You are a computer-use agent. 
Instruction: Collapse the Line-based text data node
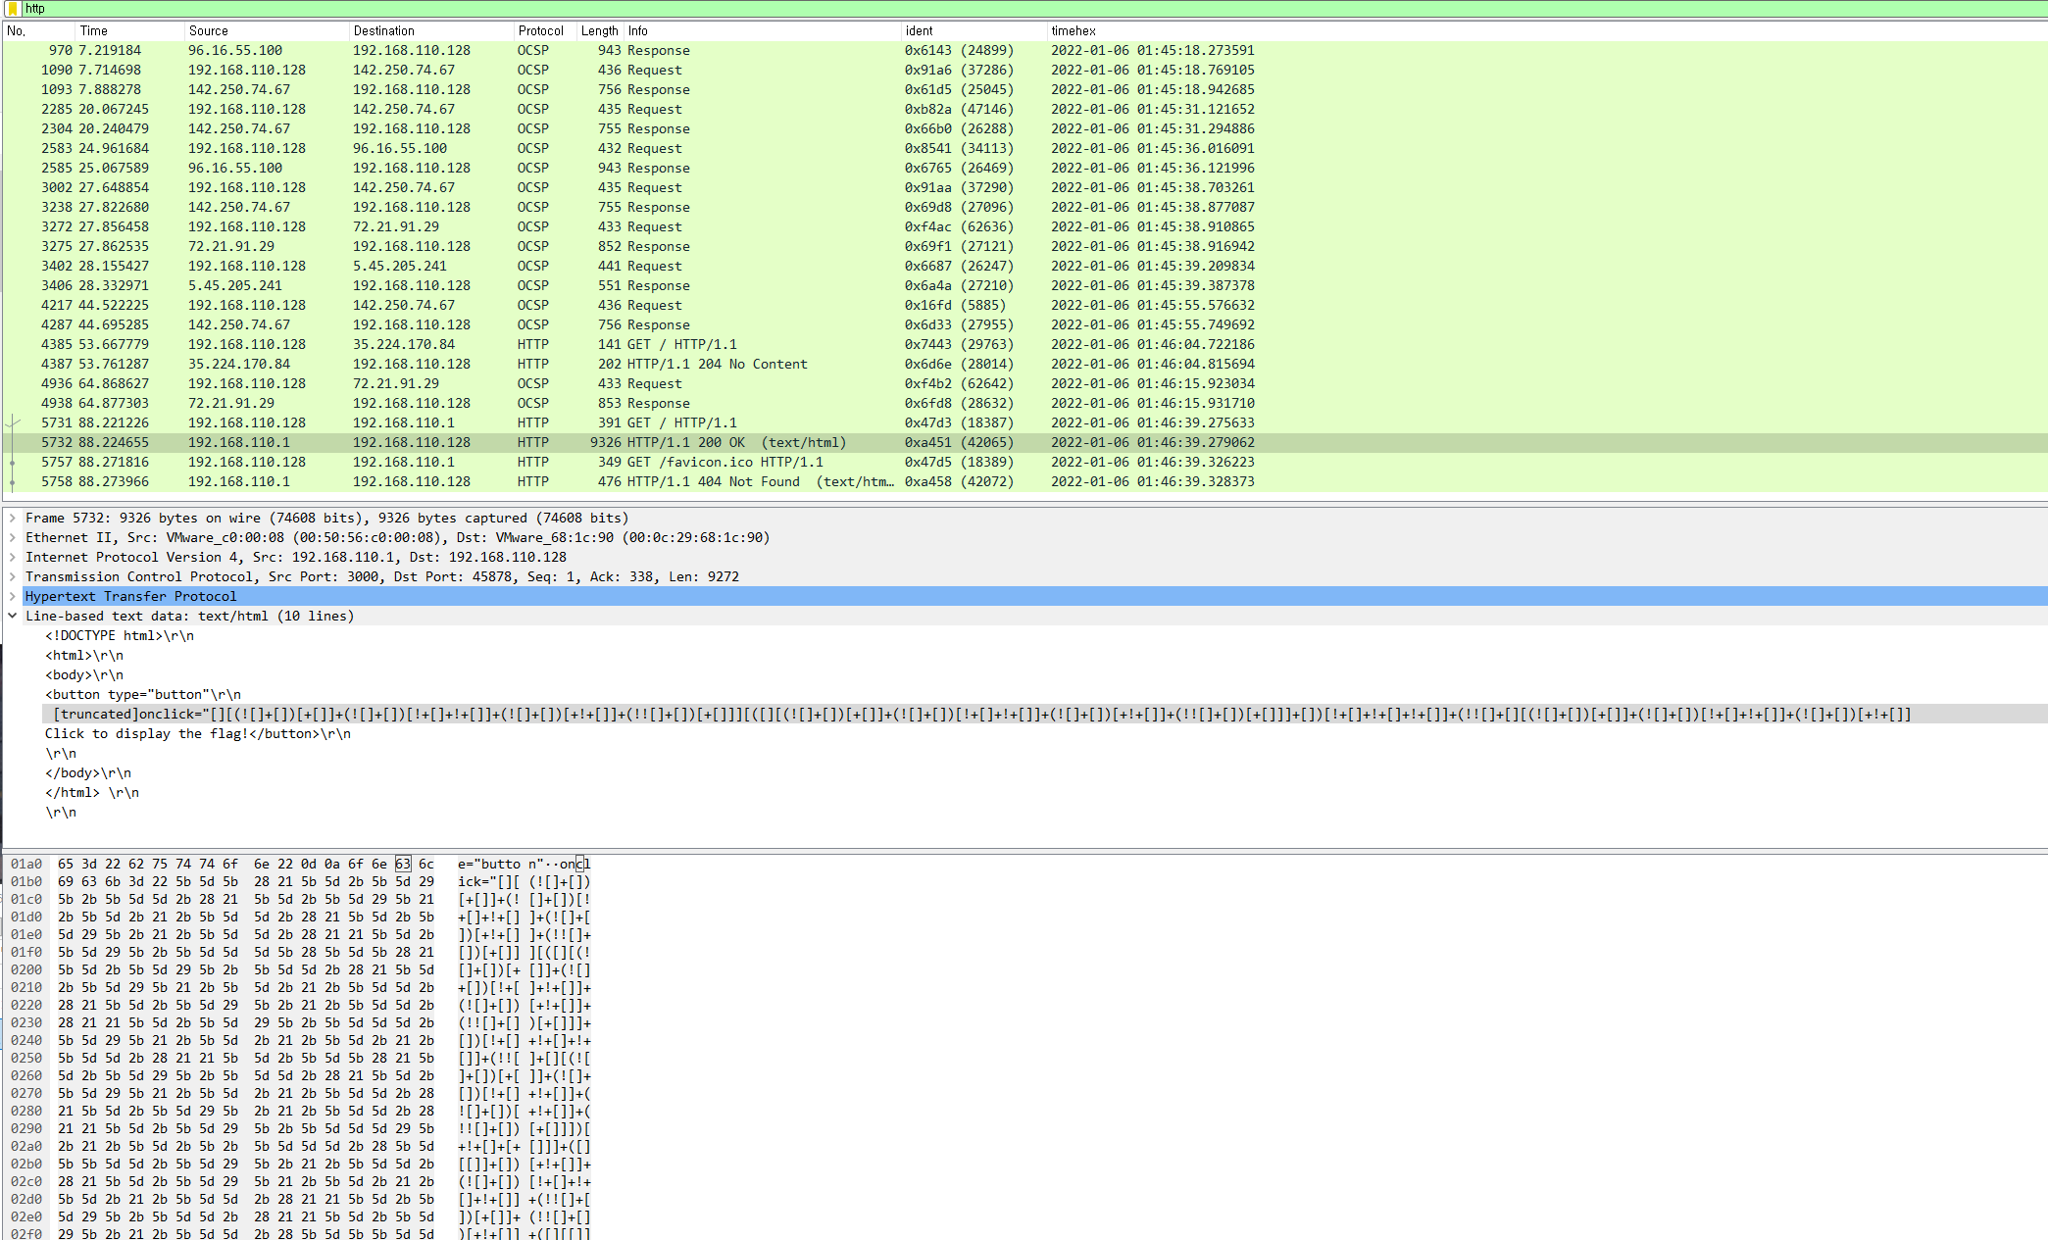click(12, 616)
